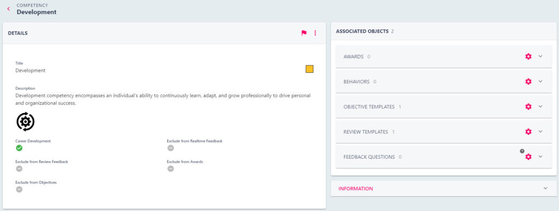559x211 pixels.
Task: Select the Objective Templates row label
Action: [369, 107]
